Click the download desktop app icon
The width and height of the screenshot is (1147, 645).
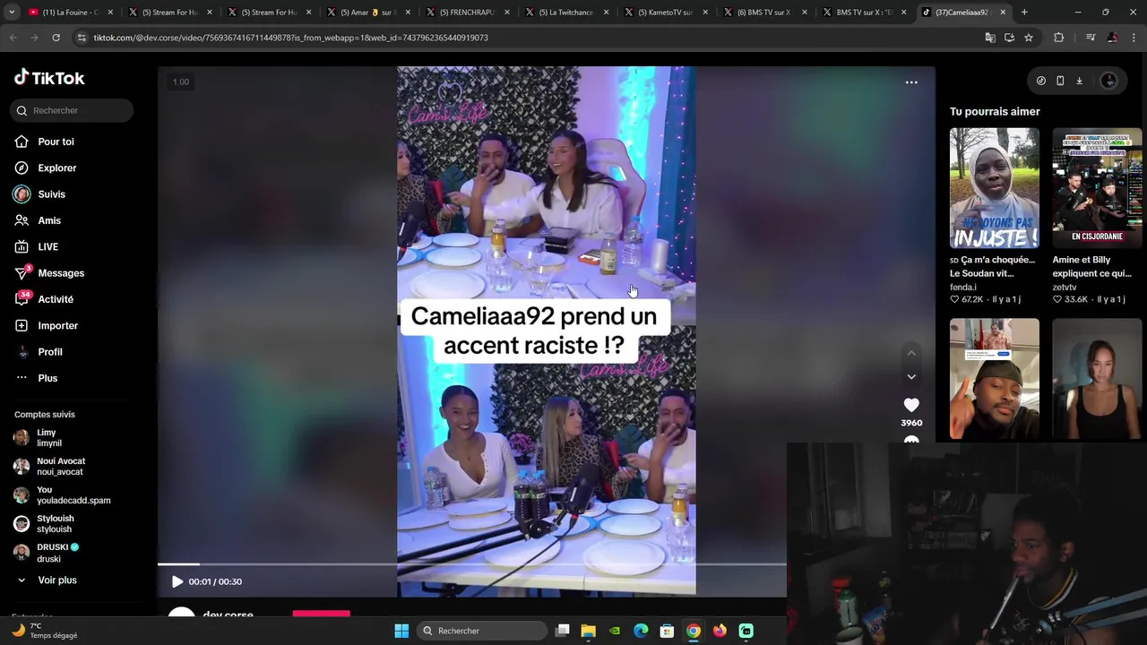point(1079,81)
